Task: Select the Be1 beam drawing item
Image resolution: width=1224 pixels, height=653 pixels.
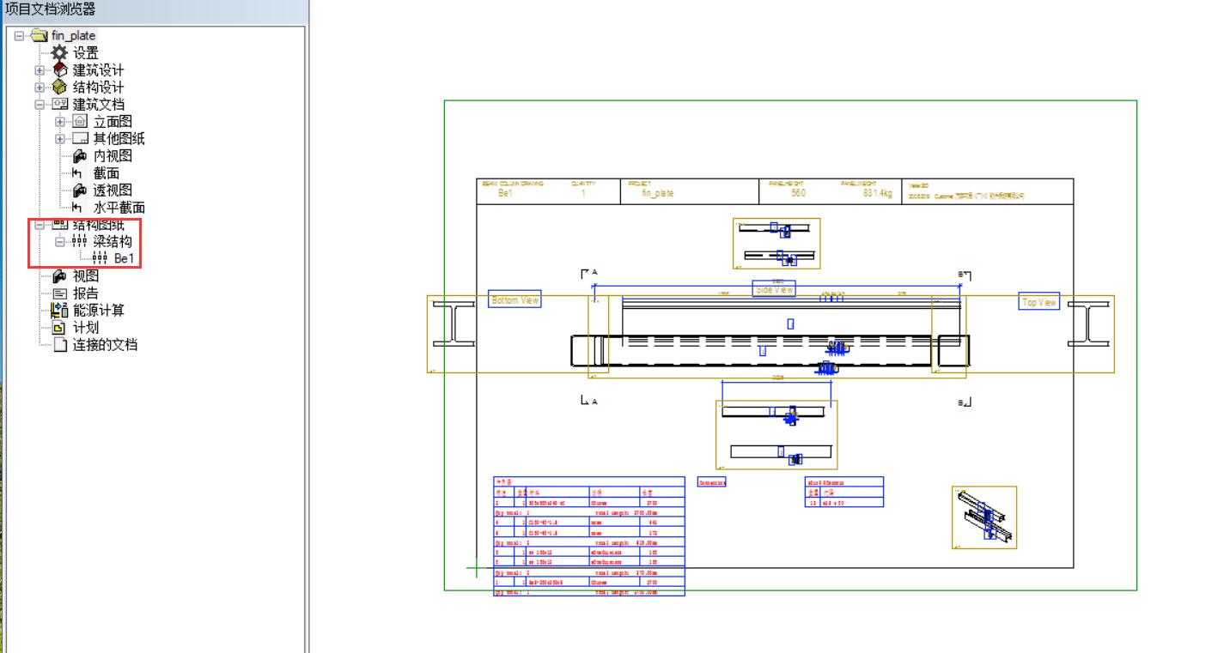Action: click(x=124, y=258)
